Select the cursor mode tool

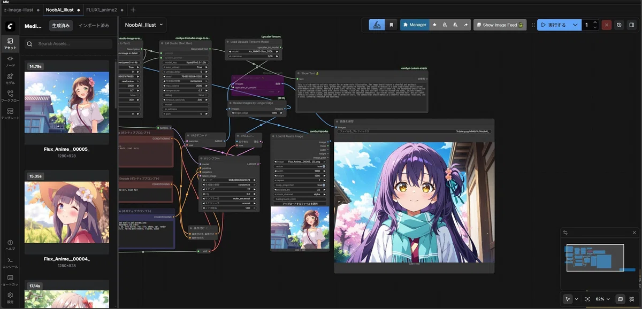coord(569,299)
